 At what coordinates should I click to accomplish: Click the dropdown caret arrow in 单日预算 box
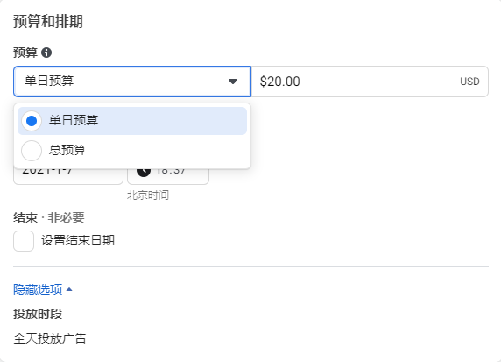coord(233,82)
